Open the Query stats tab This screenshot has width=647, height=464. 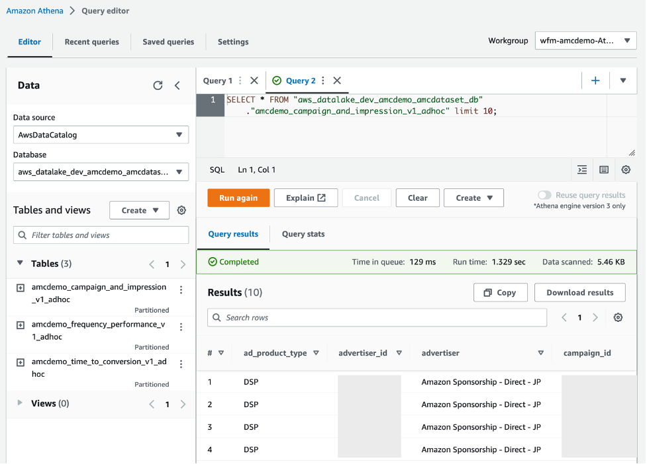click(303, 234)
